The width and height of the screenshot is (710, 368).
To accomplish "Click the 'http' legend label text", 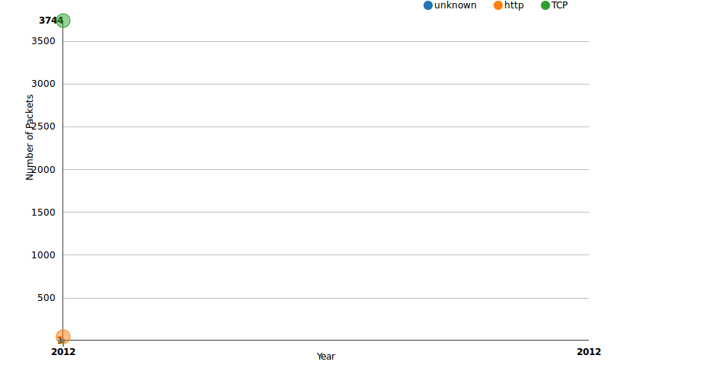I will [514, 5].
